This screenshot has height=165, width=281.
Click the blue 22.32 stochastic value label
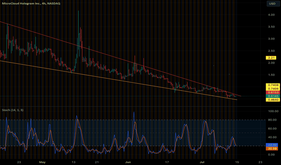(272, 145)
